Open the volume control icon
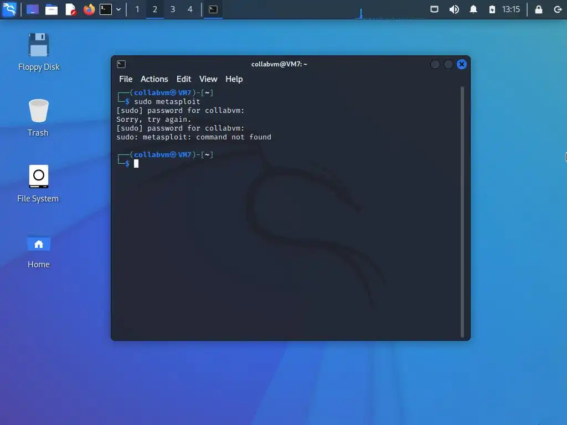The width and height of the screenshot is (567, 425). 454,9
